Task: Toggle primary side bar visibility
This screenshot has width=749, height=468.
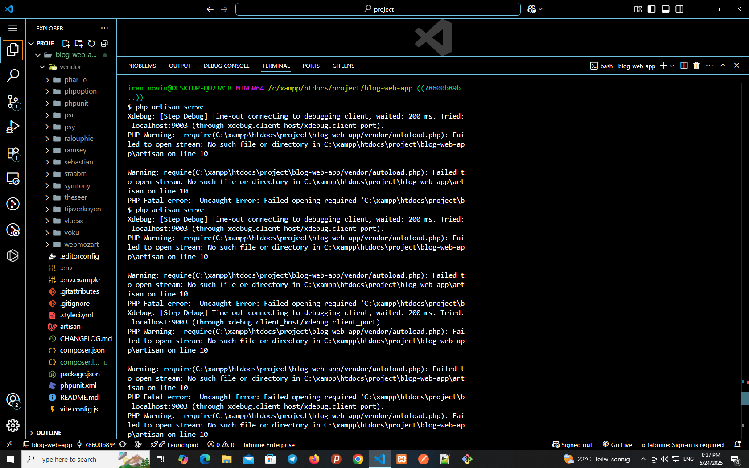Action: point(652,9)
